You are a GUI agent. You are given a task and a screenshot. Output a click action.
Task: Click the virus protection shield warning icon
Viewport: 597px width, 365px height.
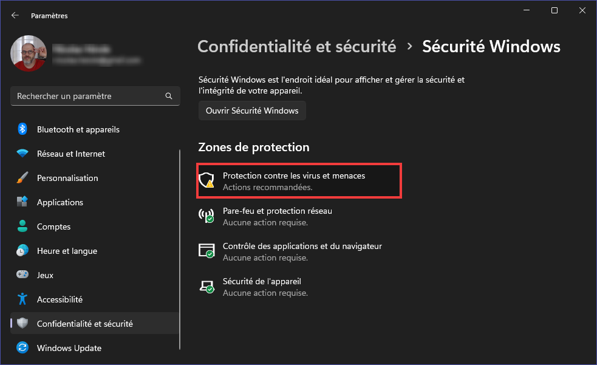[207, 180]
